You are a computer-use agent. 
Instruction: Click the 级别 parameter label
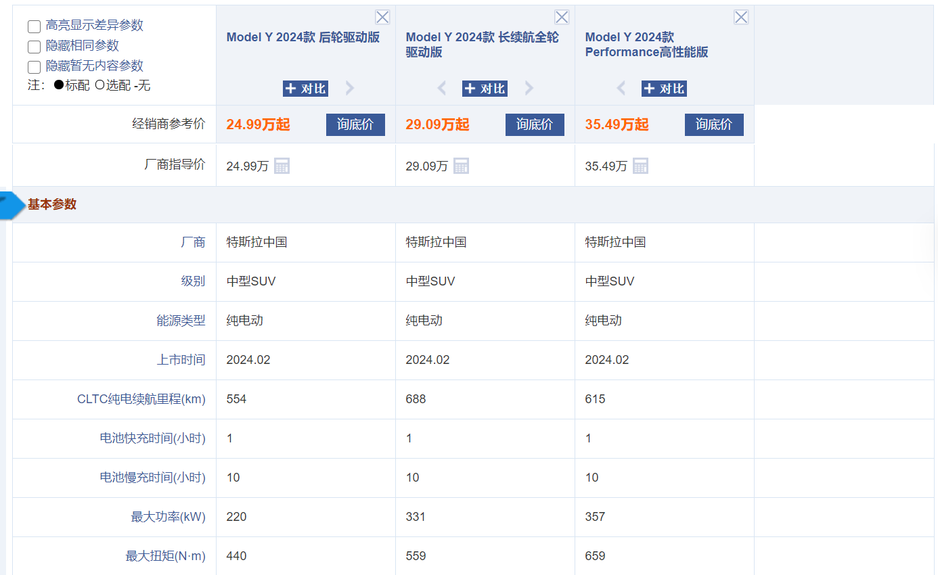pyautogui.click(x=193, y=281)
